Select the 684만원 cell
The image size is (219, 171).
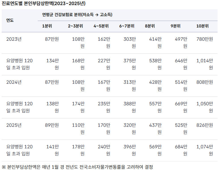pos(181,150)
